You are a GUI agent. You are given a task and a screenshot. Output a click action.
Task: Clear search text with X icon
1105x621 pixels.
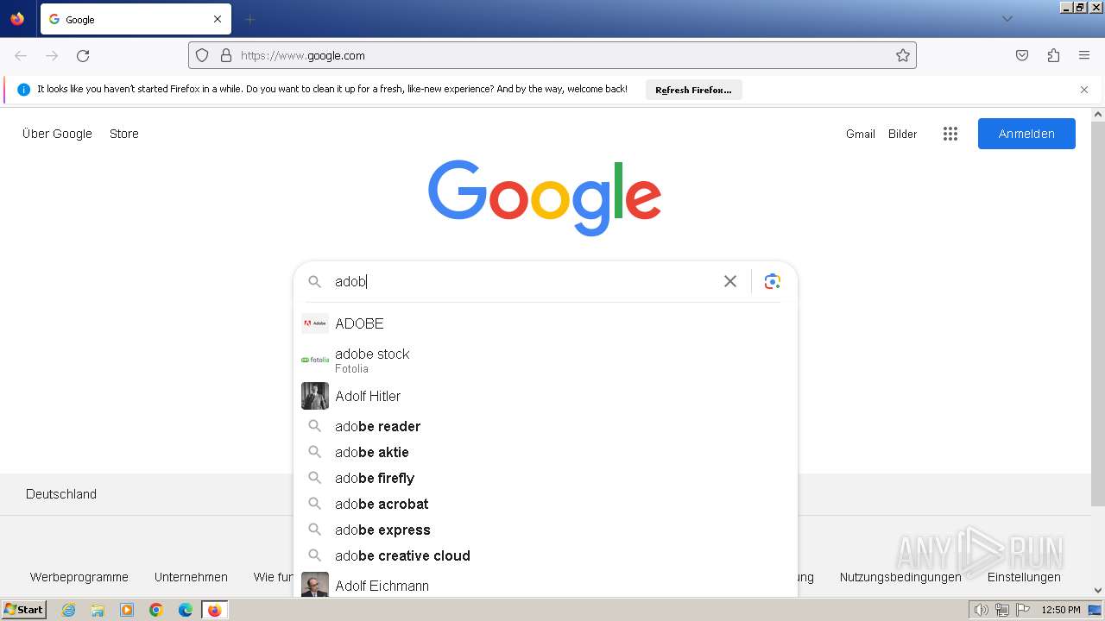pyautogui.click(x=730, y=281)
